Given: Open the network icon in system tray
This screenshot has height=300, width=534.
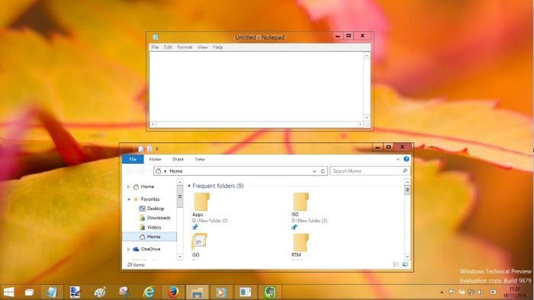Looking at the screenshot, I should 471,292.
